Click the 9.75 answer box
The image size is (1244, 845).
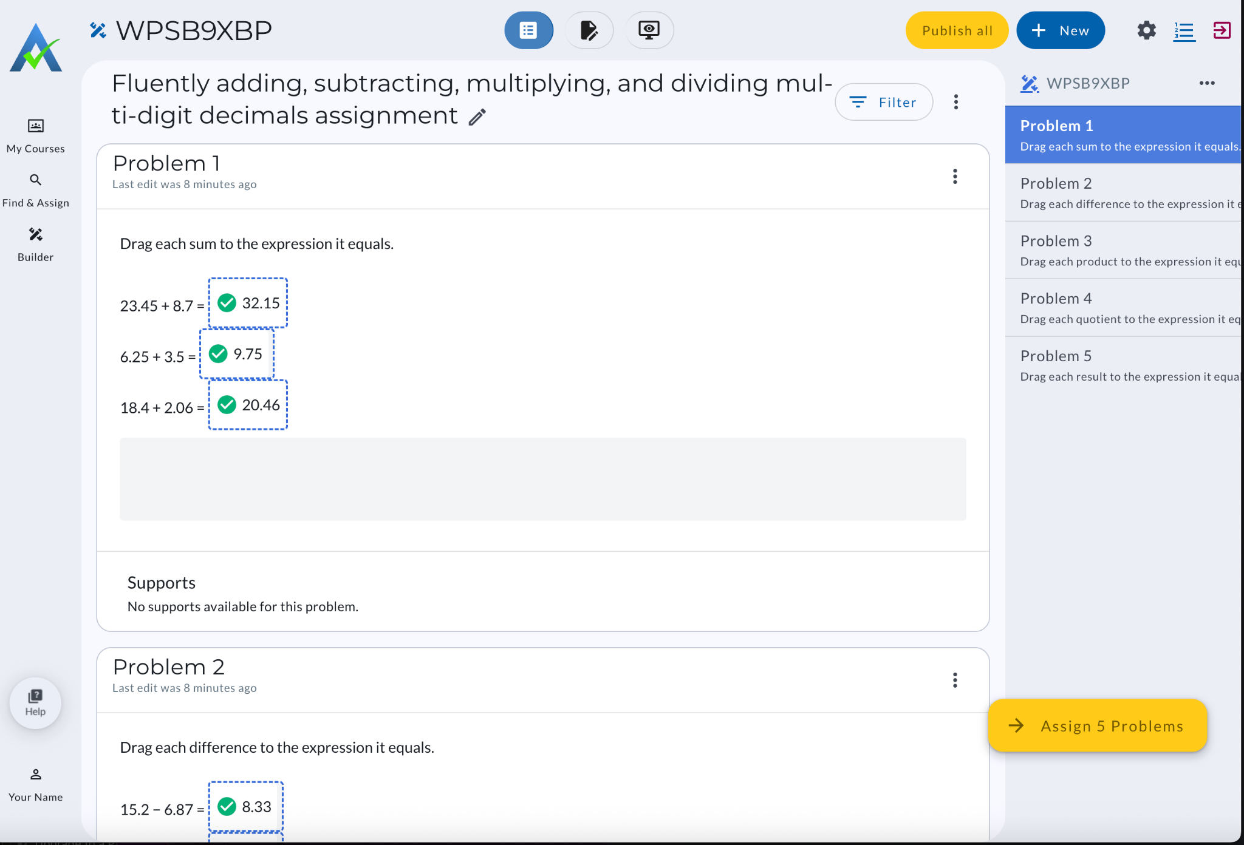coord(237,354)
